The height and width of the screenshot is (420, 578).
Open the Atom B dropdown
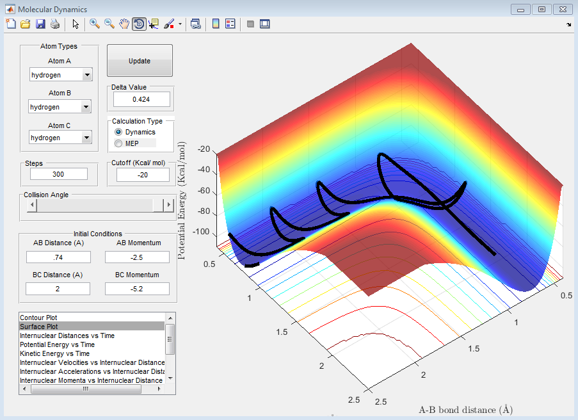(86, 107)
